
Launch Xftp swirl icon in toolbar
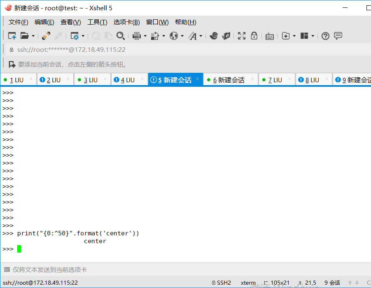tap(214, 36)
